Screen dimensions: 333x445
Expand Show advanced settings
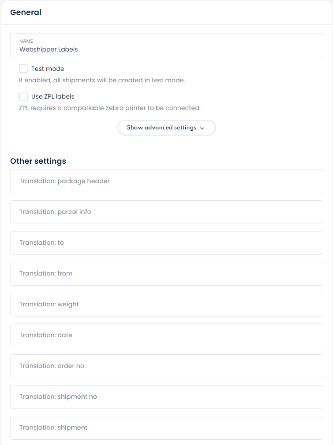(x=161, y=128)
